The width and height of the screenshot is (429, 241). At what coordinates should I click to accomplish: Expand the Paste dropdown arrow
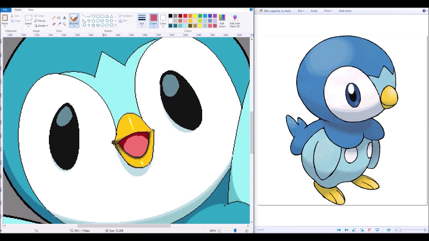tap(5, 26)
